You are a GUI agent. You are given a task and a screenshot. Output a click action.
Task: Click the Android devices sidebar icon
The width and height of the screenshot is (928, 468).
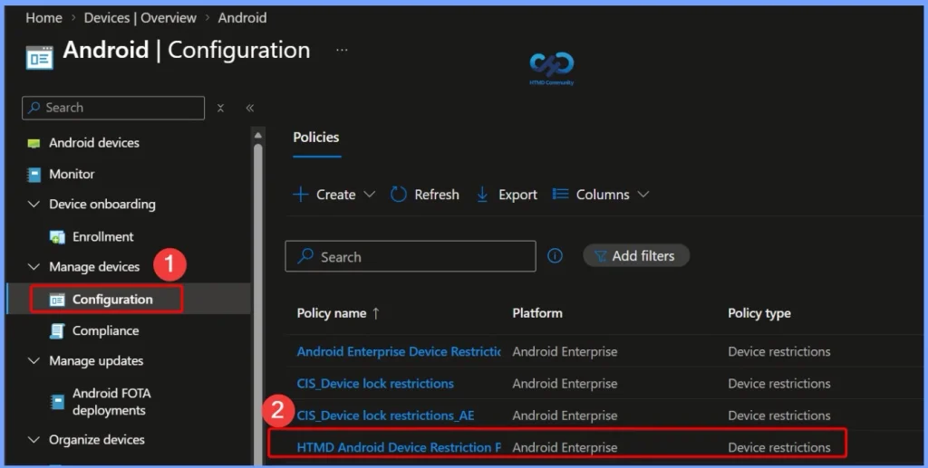point(34,144)
